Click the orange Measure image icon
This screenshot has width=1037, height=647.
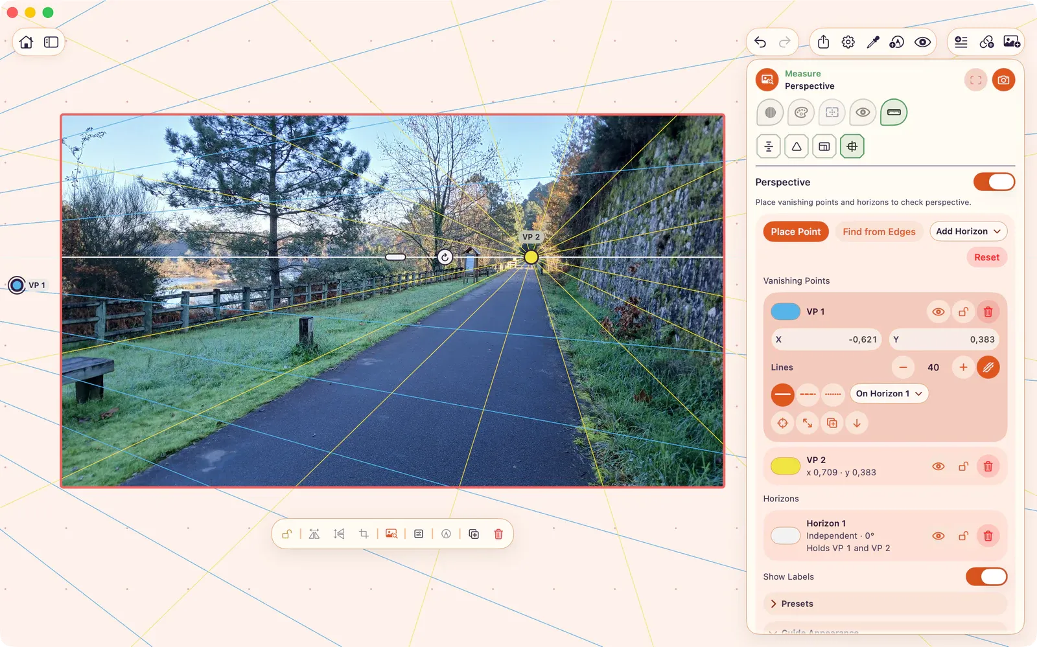pos(767,80)
